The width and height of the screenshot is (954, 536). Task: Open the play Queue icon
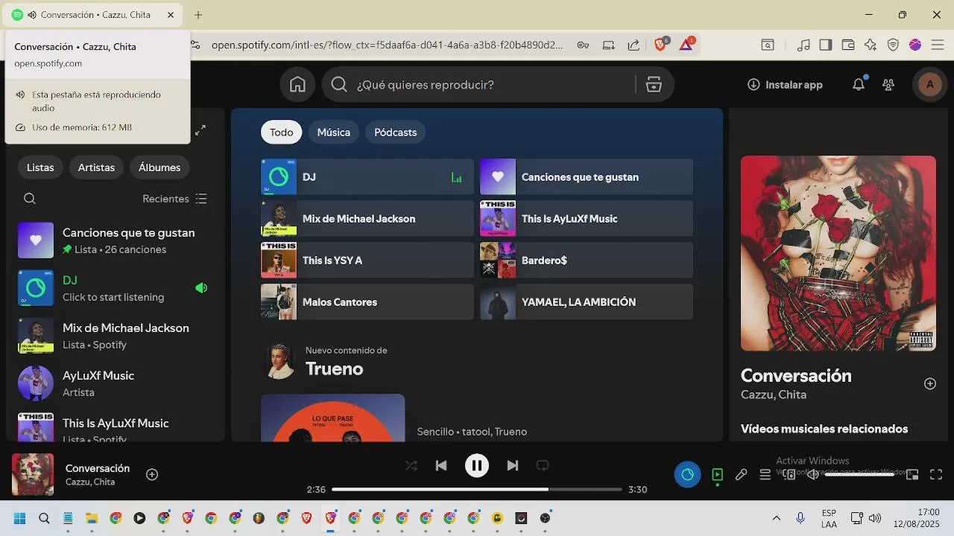coord(765,474)
